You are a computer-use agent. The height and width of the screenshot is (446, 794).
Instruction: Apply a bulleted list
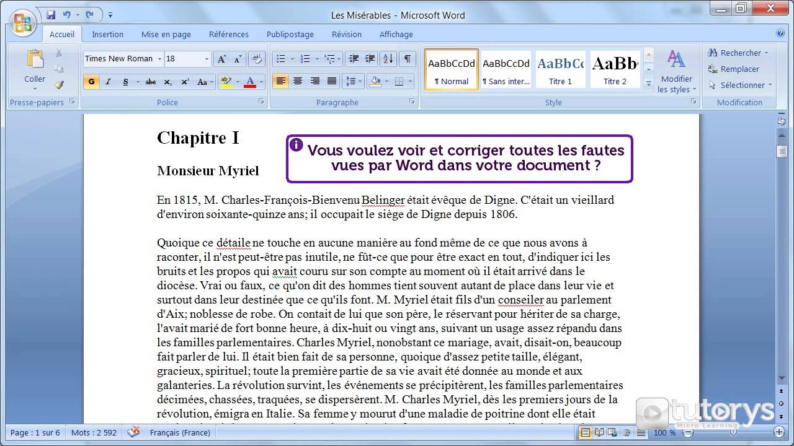(x=281, y=59)
